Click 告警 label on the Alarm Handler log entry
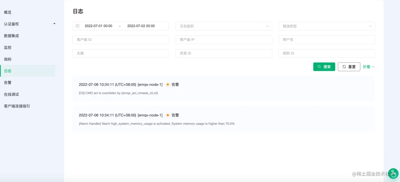 [x=175, y=115]
